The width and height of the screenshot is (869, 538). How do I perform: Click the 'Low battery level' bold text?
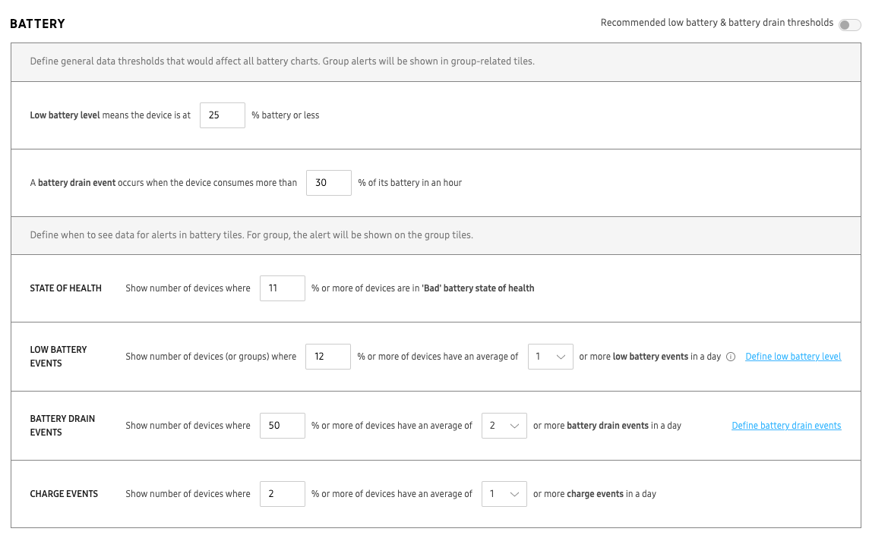tap(65, 115)
